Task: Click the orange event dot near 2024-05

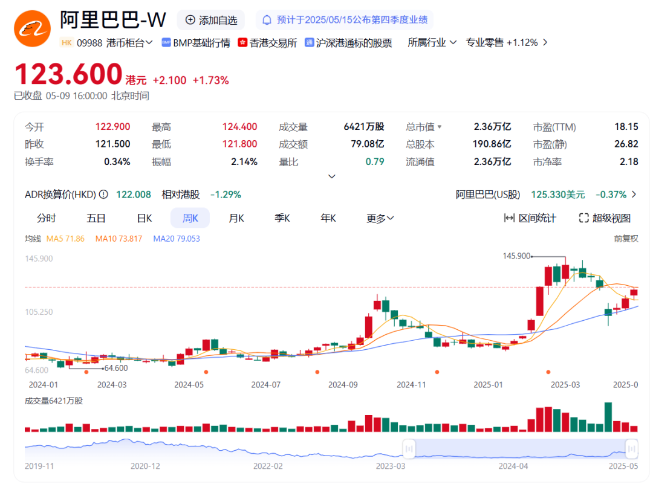Action: tap(206, 372)
